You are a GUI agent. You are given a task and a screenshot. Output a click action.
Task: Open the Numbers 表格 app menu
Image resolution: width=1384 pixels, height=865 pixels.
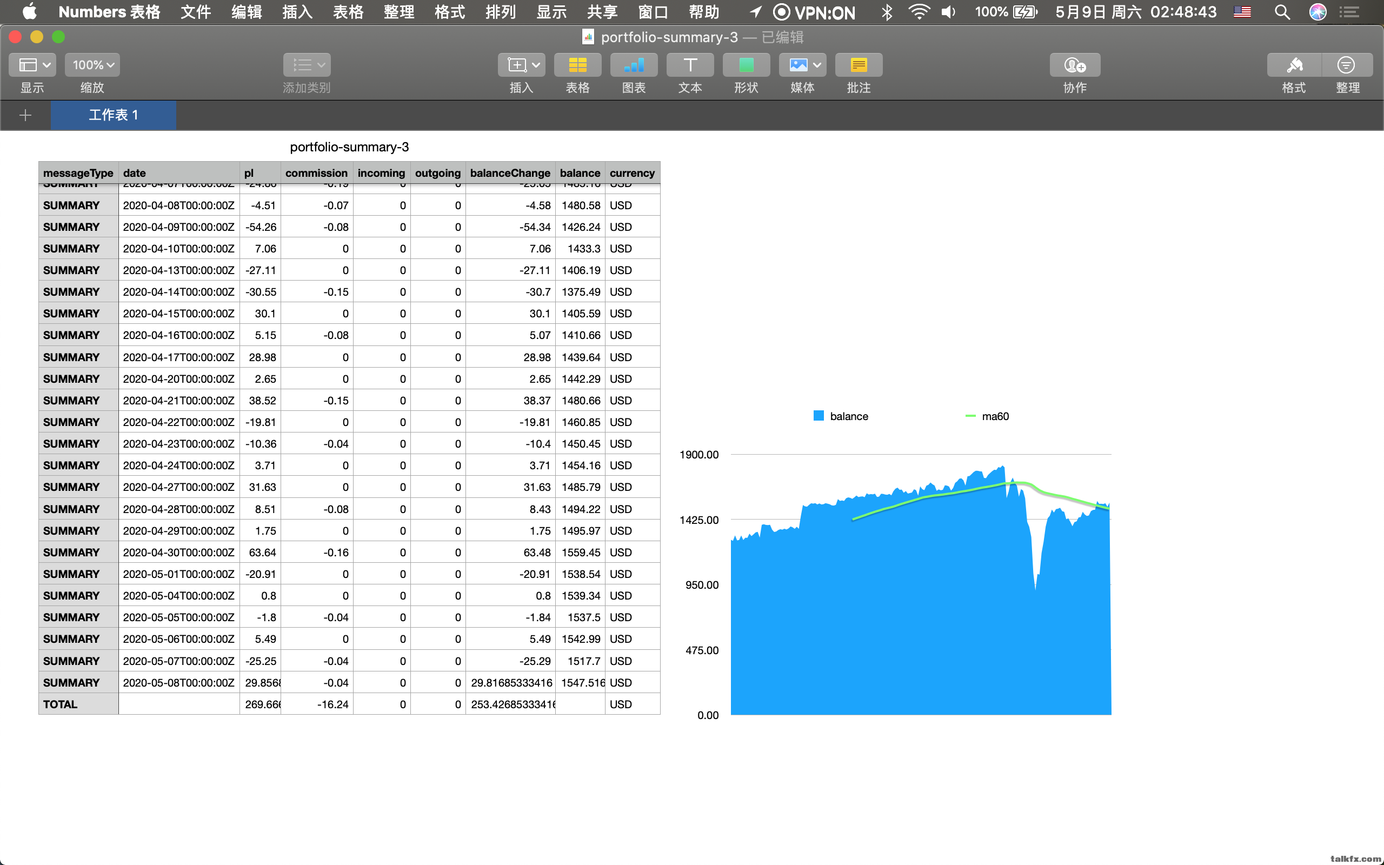click(x=109, y=12)
